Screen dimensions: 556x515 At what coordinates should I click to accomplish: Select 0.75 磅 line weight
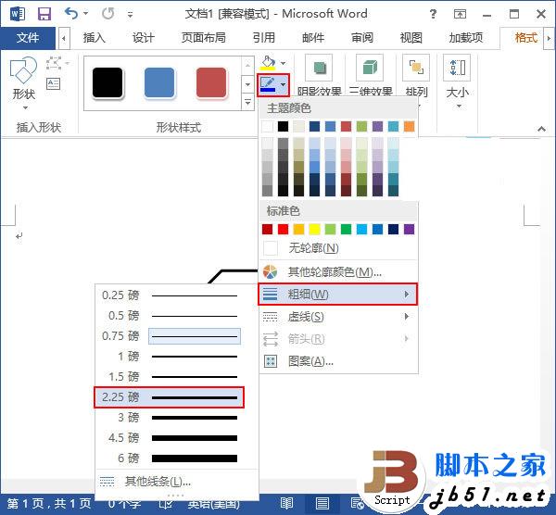[x=170, y=336]
